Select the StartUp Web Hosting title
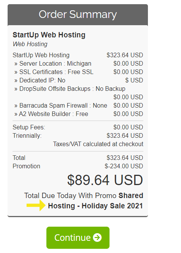 click(x=49, y=35)
